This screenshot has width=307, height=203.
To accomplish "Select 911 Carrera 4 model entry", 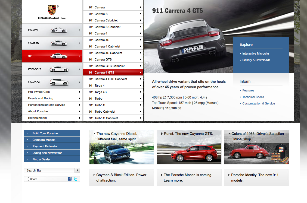I will pyautogui.click(x=113, y=33).
